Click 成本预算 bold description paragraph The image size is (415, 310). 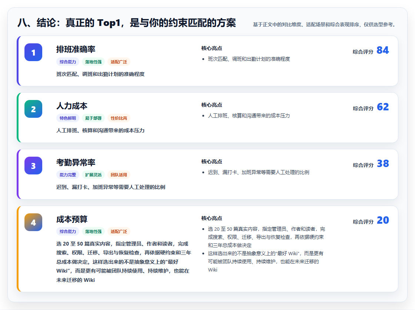(124, 262)
